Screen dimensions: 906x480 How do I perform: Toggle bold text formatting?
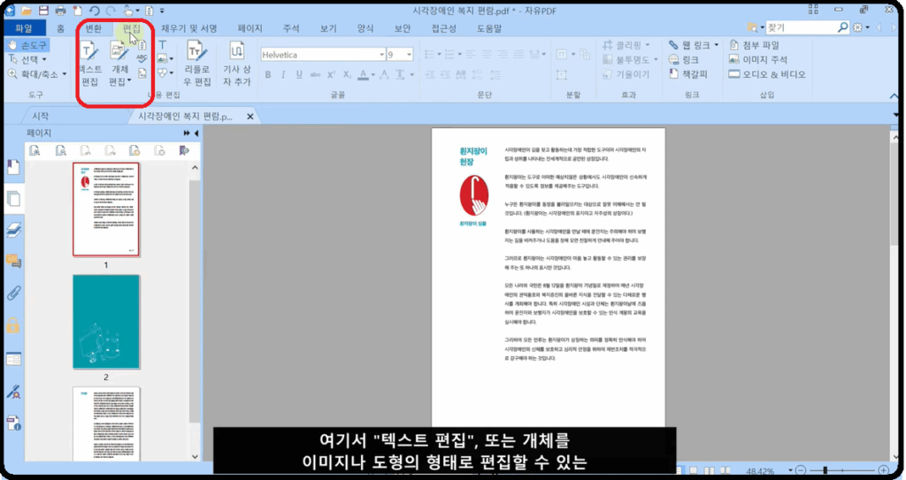coord(266,74)
